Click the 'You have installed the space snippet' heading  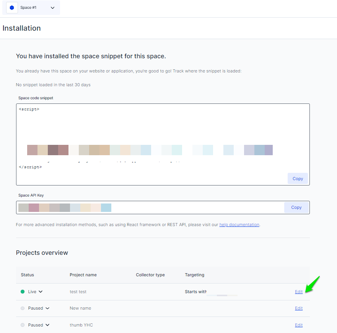tap(91, 56)
